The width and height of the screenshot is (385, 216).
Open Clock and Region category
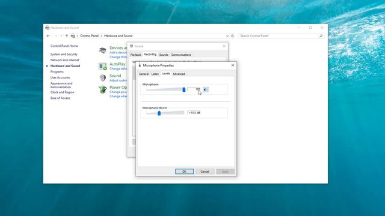(x=62, y=92)
